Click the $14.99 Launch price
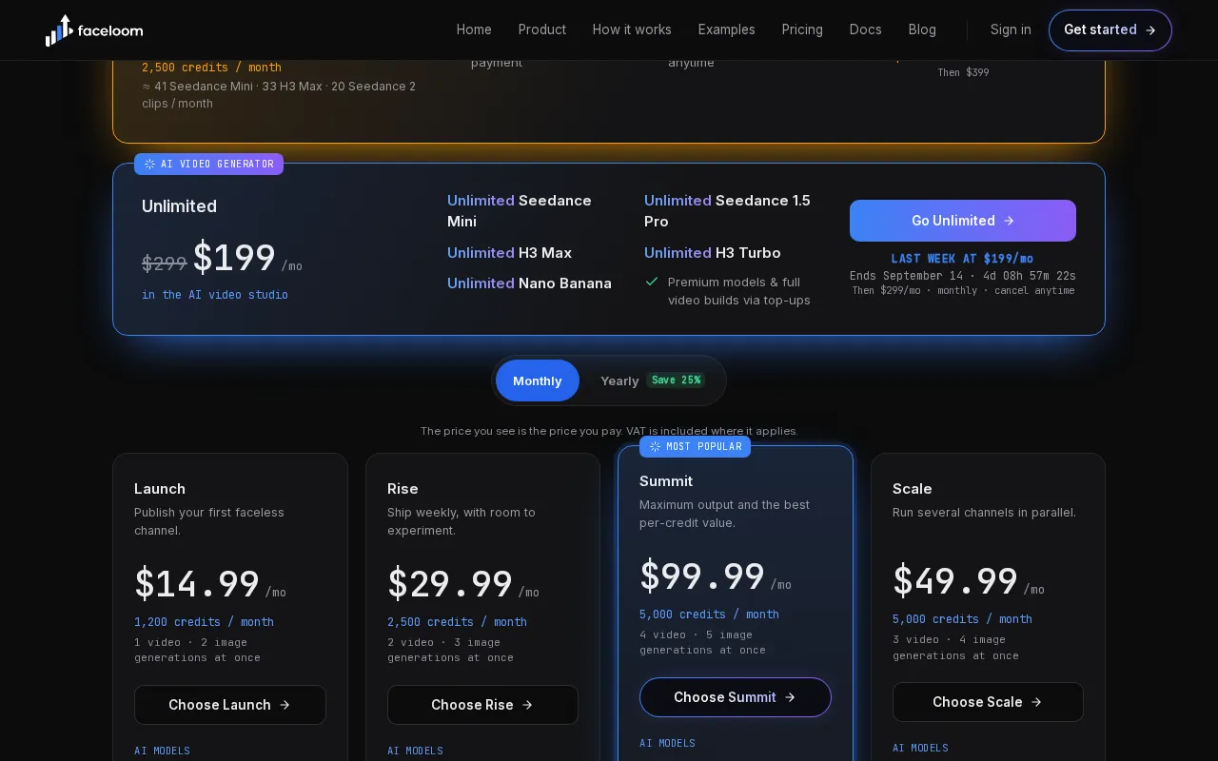Screen dimensions: 1218x761 pyautogui.click(x=197, y=583)
